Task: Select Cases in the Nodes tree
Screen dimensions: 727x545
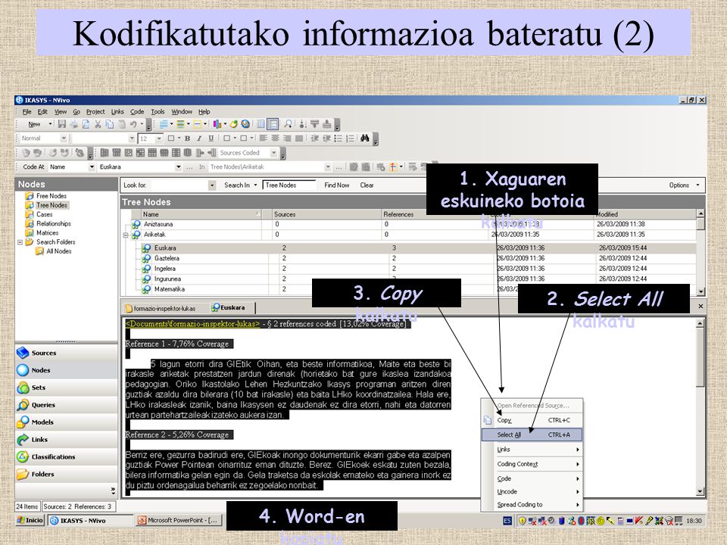Action: pyautogui.click(x=44, y=214)
